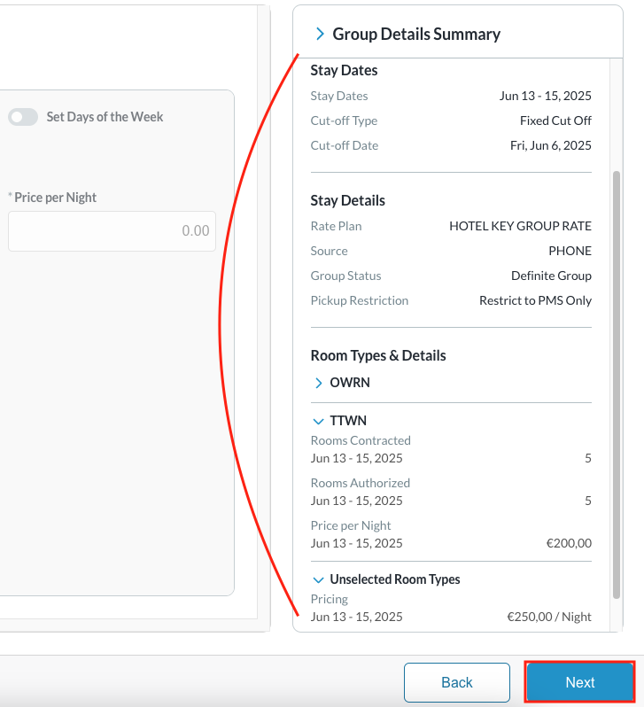This screenshot has width=644, height=707.
Task: Collapse the TTWN room type chevron
Action: pos(319,422)
